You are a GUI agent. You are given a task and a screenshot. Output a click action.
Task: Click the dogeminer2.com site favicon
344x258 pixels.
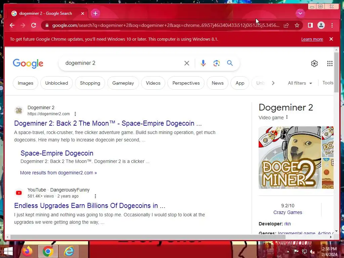point(19,111)
